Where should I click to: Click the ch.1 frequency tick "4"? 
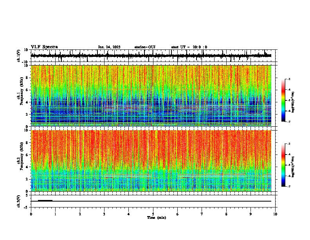[27, 102]
